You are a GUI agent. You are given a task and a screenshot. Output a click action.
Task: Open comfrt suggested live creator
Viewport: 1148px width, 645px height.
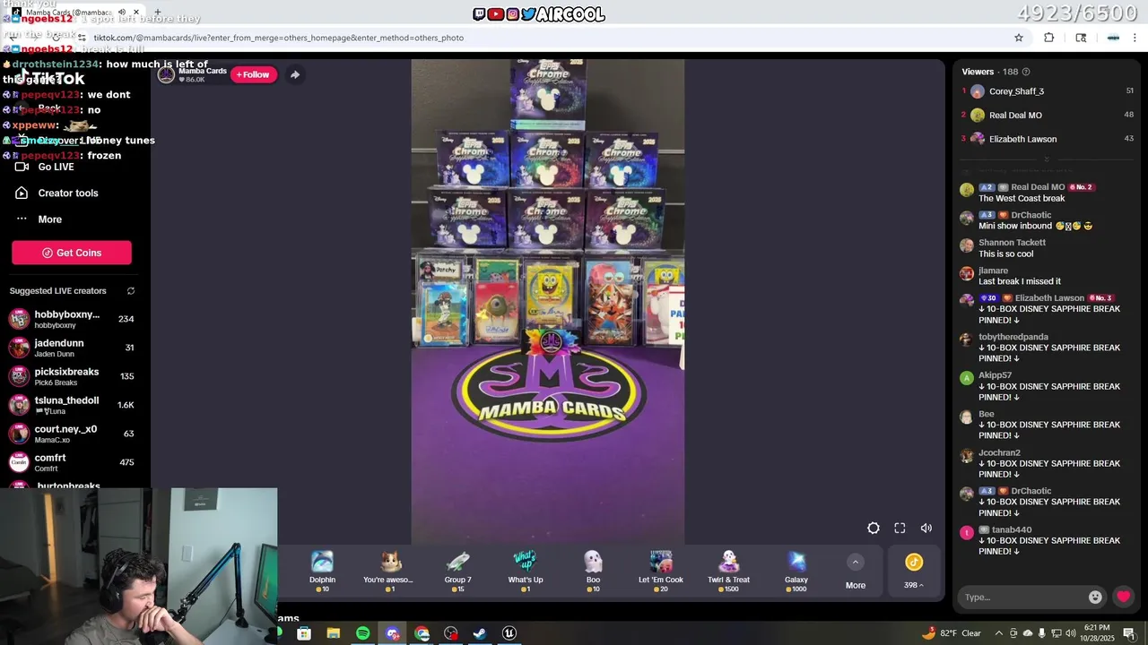(72, 462)
